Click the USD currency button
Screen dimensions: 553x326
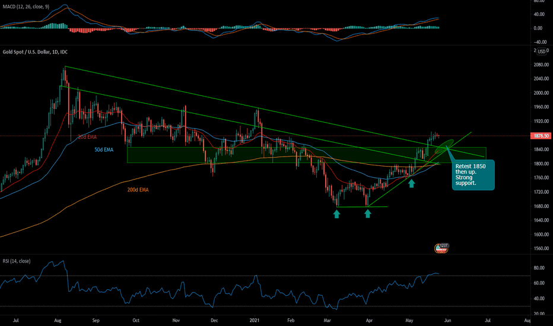click(541, 52)
